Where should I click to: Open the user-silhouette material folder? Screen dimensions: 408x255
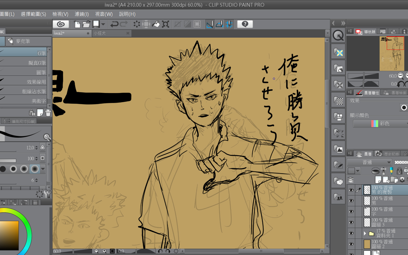[x=338, y=197]
